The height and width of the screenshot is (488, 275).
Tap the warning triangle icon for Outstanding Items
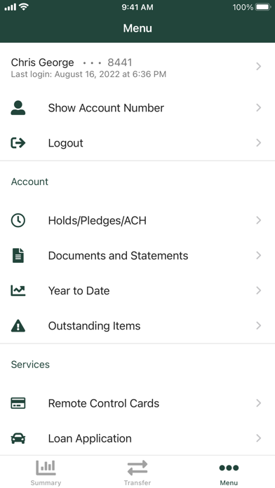pyautogui.click(x=18, y=325)
